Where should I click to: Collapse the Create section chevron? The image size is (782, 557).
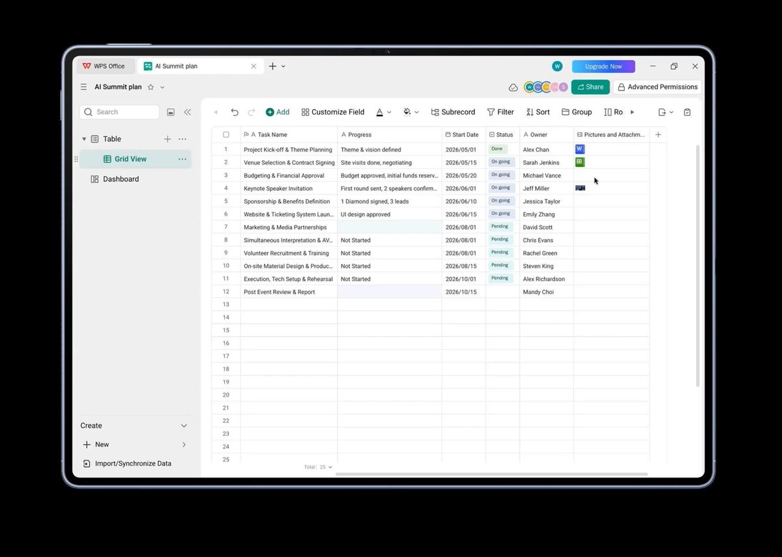point(184,425)
